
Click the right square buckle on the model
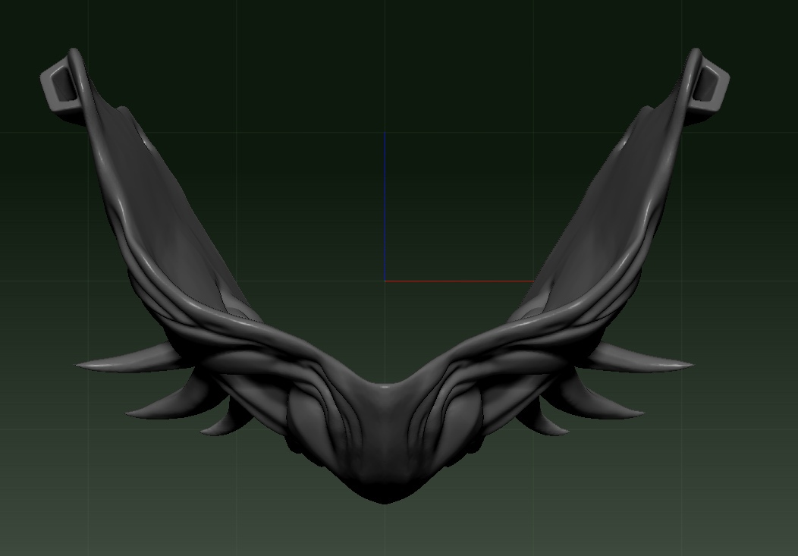(711, 85)
